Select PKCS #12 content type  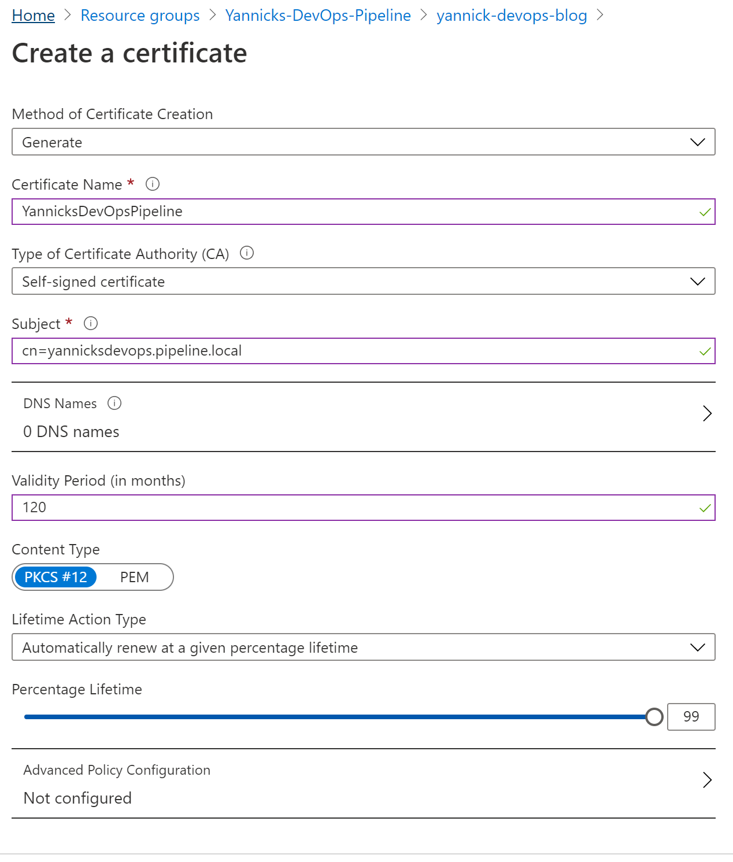[x=55, y=577]
